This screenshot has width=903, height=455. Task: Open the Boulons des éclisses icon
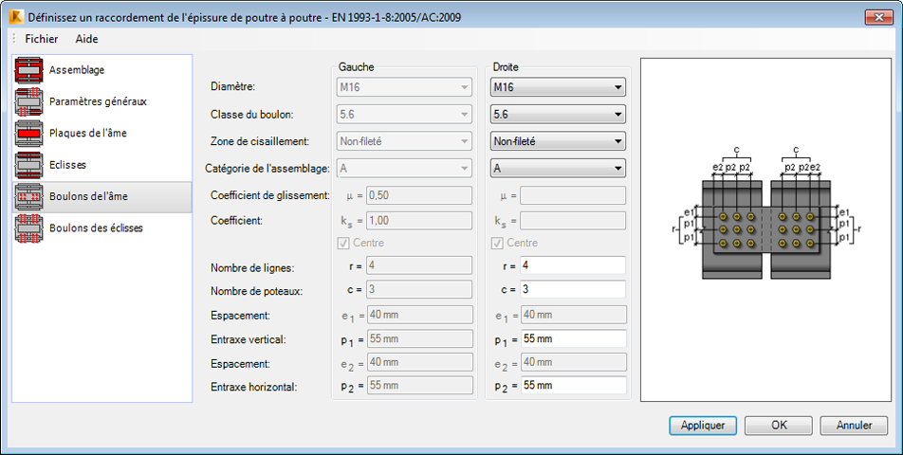click(28, 227)
